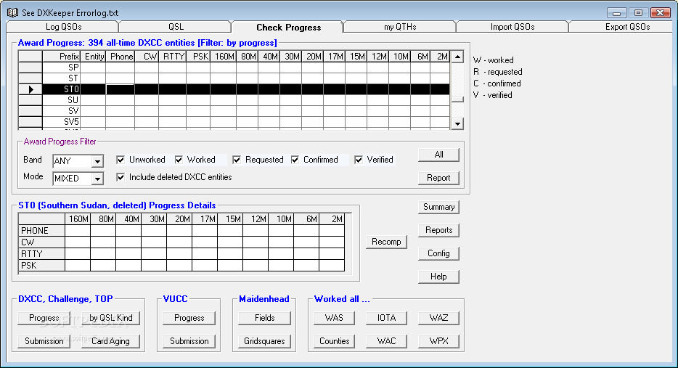
Task: Select the ST prefix row
Action: (234, 78)
